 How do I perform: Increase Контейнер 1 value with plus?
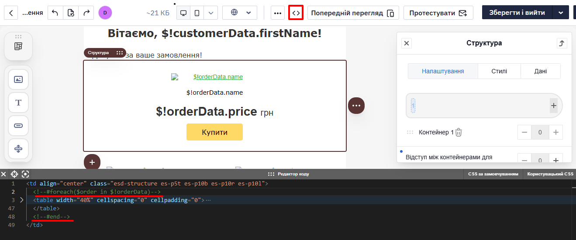tap(555, 132)
